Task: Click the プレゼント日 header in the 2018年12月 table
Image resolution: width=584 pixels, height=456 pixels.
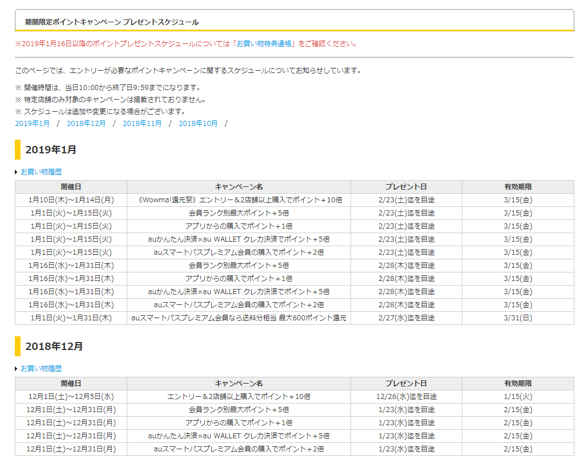Action: (x=406, y=384)
